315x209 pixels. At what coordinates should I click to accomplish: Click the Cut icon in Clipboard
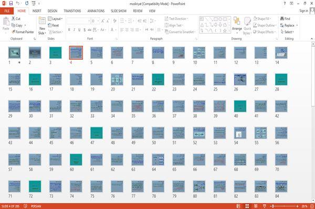pyautogui.click(x=13, y=19)
